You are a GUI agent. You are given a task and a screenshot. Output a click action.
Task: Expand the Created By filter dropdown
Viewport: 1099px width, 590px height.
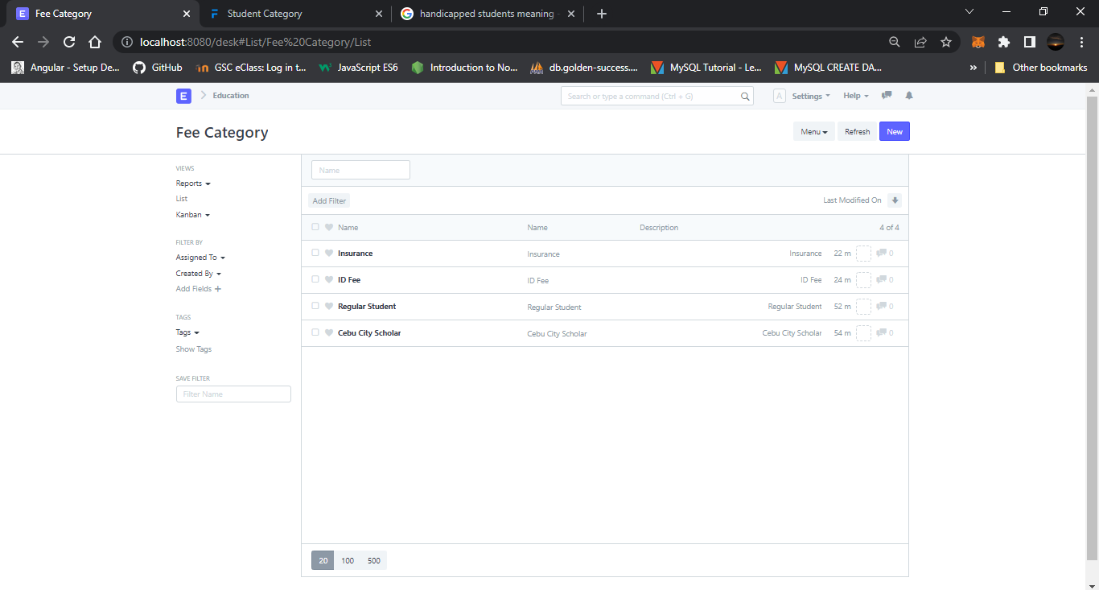pyautogui.click(x=199, y=274)
